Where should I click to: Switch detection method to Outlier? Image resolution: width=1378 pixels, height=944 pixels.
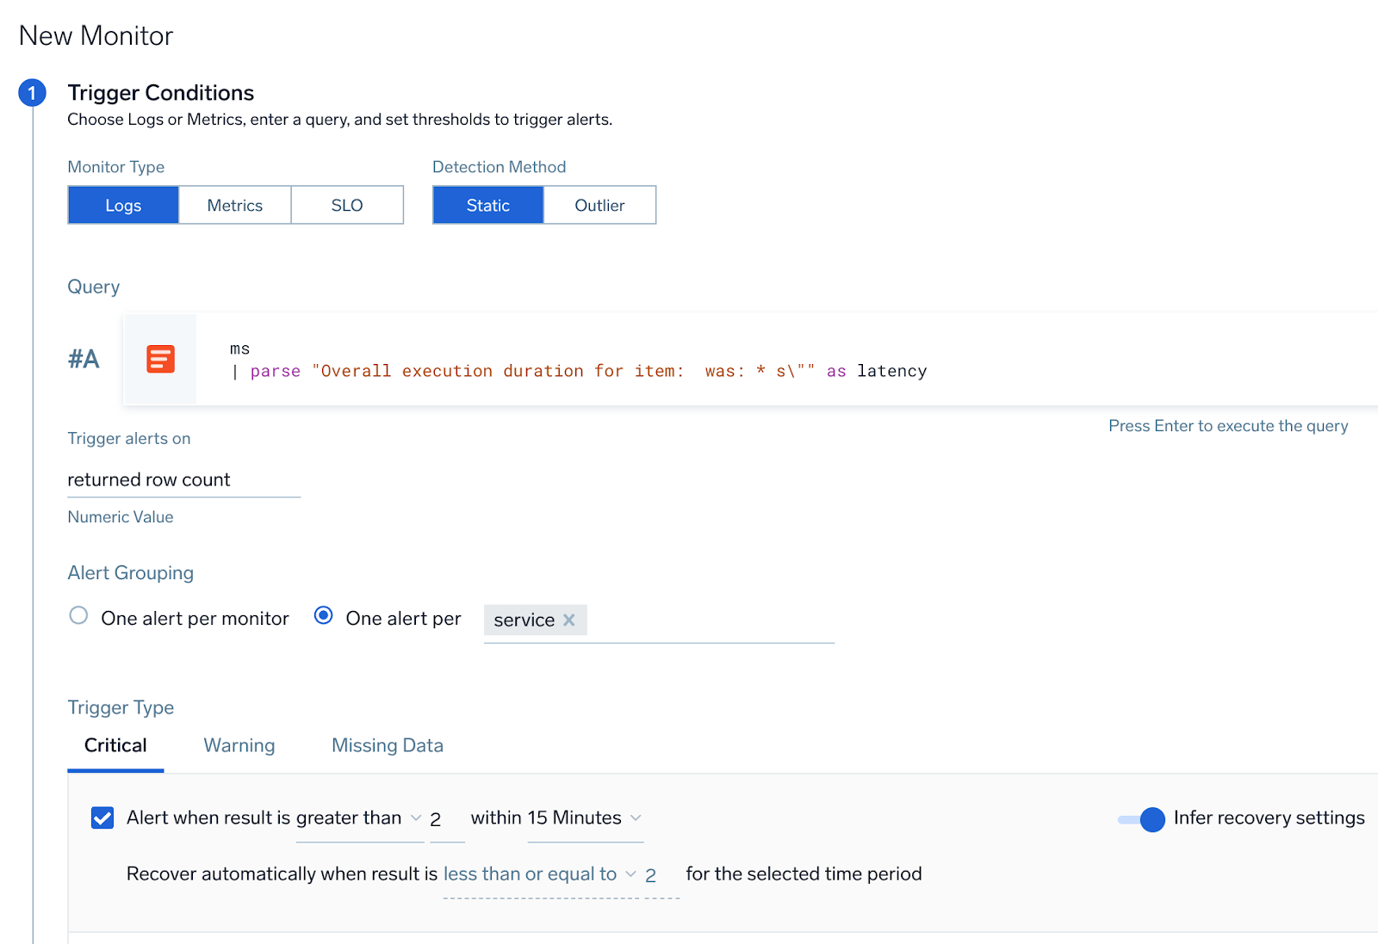tap(599, 206)
